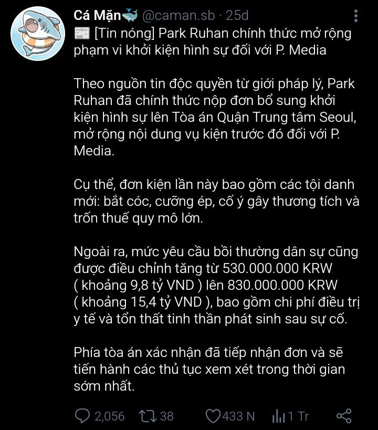Open the 25d timestamp
378x430 pixels.
pyautogui.click(x=237, y=15)
